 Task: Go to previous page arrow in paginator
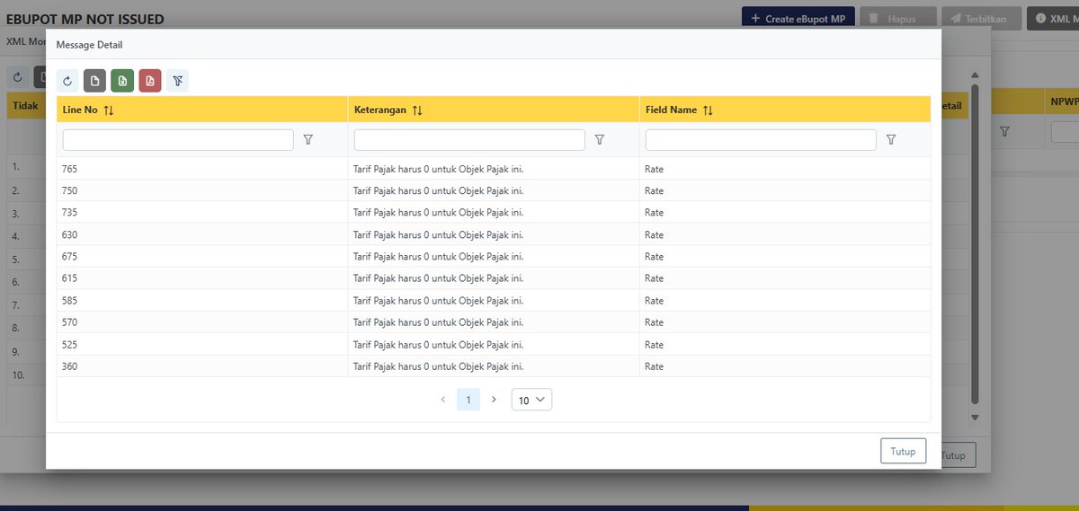(442, 400)
